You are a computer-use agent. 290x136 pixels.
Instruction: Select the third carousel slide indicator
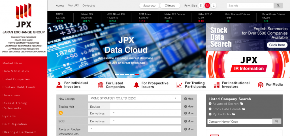coord(127,75)
